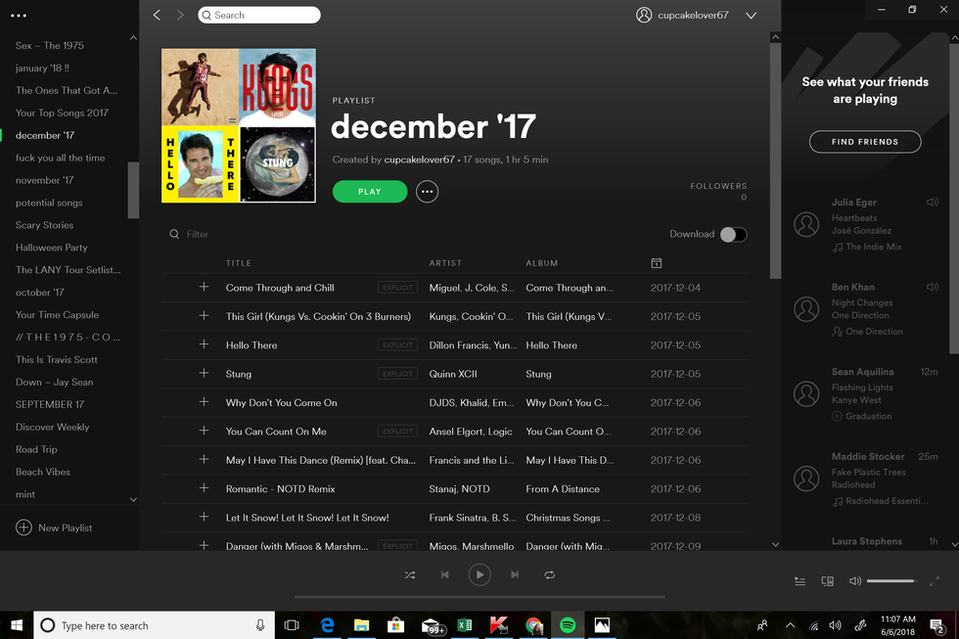Click the FIND FRIENDS button

(x=865, y=142)
